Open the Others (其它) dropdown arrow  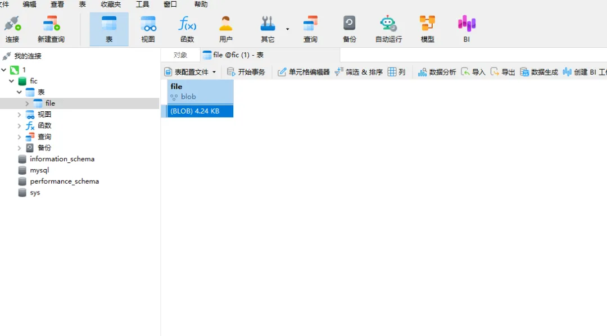287,29
